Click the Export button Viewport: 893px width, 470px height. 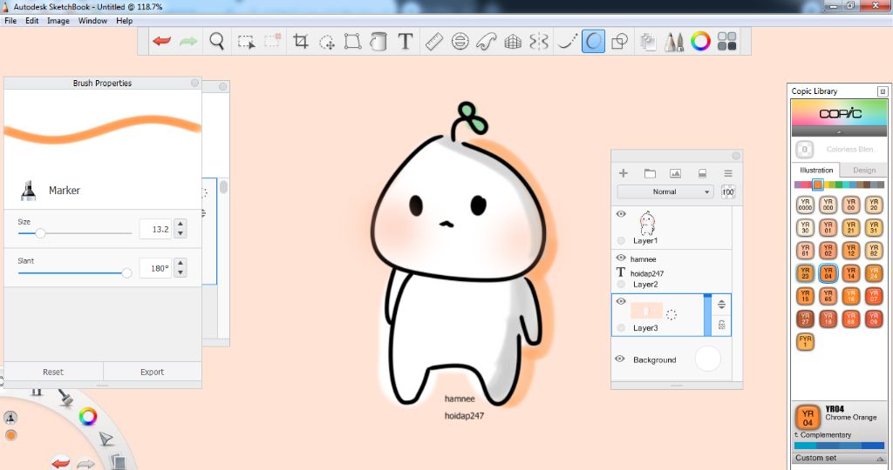click(152, 372)
